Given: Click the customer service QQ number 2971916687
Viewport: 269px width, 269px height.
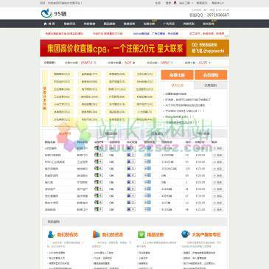Looking at the screenshot, I should point(218,15).
